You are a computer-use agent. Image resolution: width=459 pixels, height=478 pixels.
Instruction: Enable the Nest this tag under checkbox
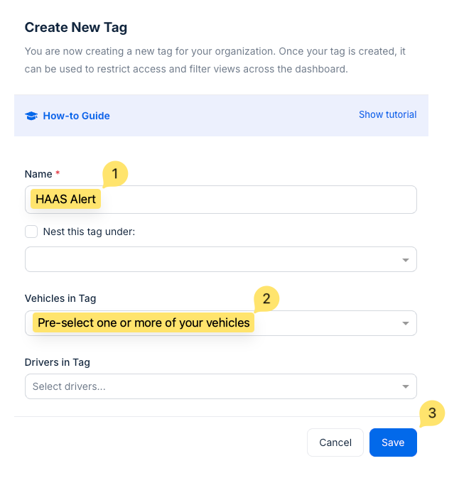pyautogui.click(x=31, y=232)
